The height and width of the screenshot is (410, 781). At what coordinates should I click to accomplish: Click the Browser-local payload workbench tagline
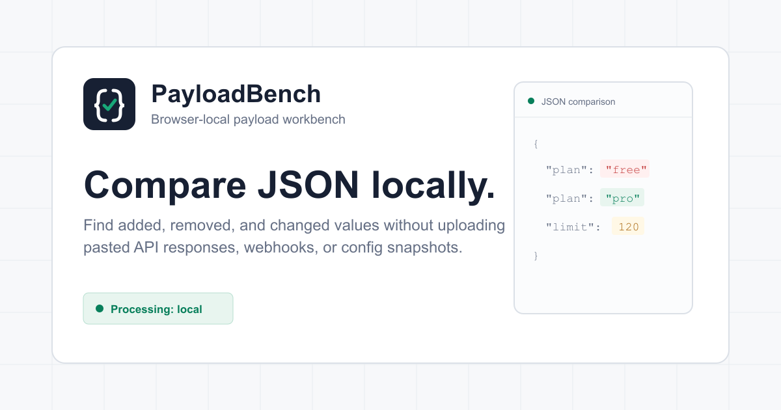248,120
